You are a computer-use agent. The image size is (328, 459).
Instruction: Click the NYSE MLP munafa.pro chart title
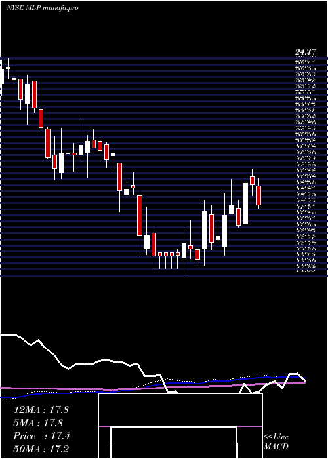tap(43, 8)
